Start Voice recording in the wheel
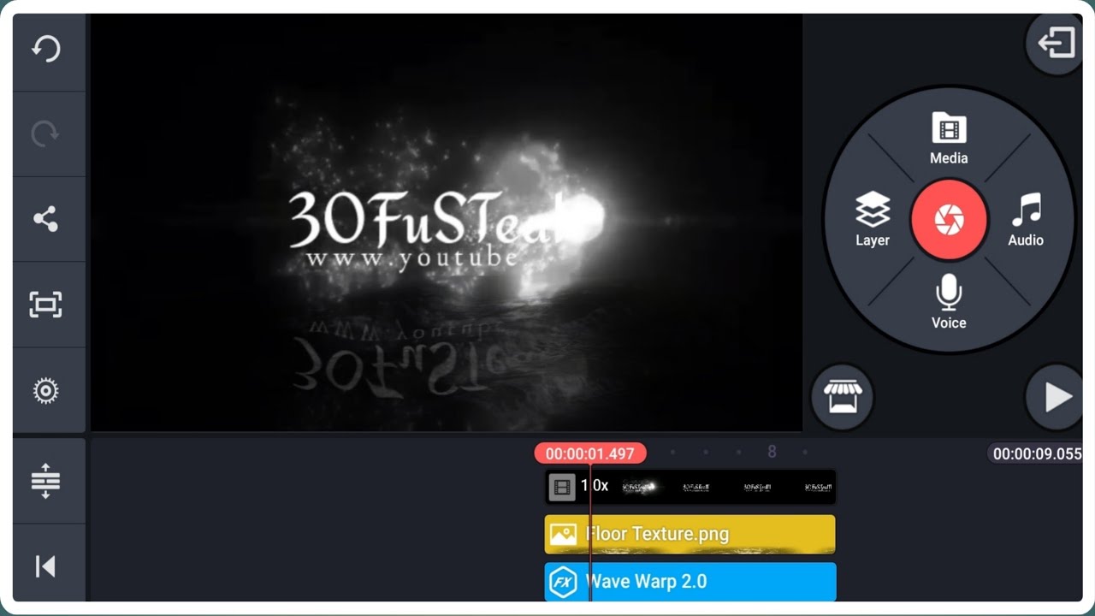 tap(949, 302)
